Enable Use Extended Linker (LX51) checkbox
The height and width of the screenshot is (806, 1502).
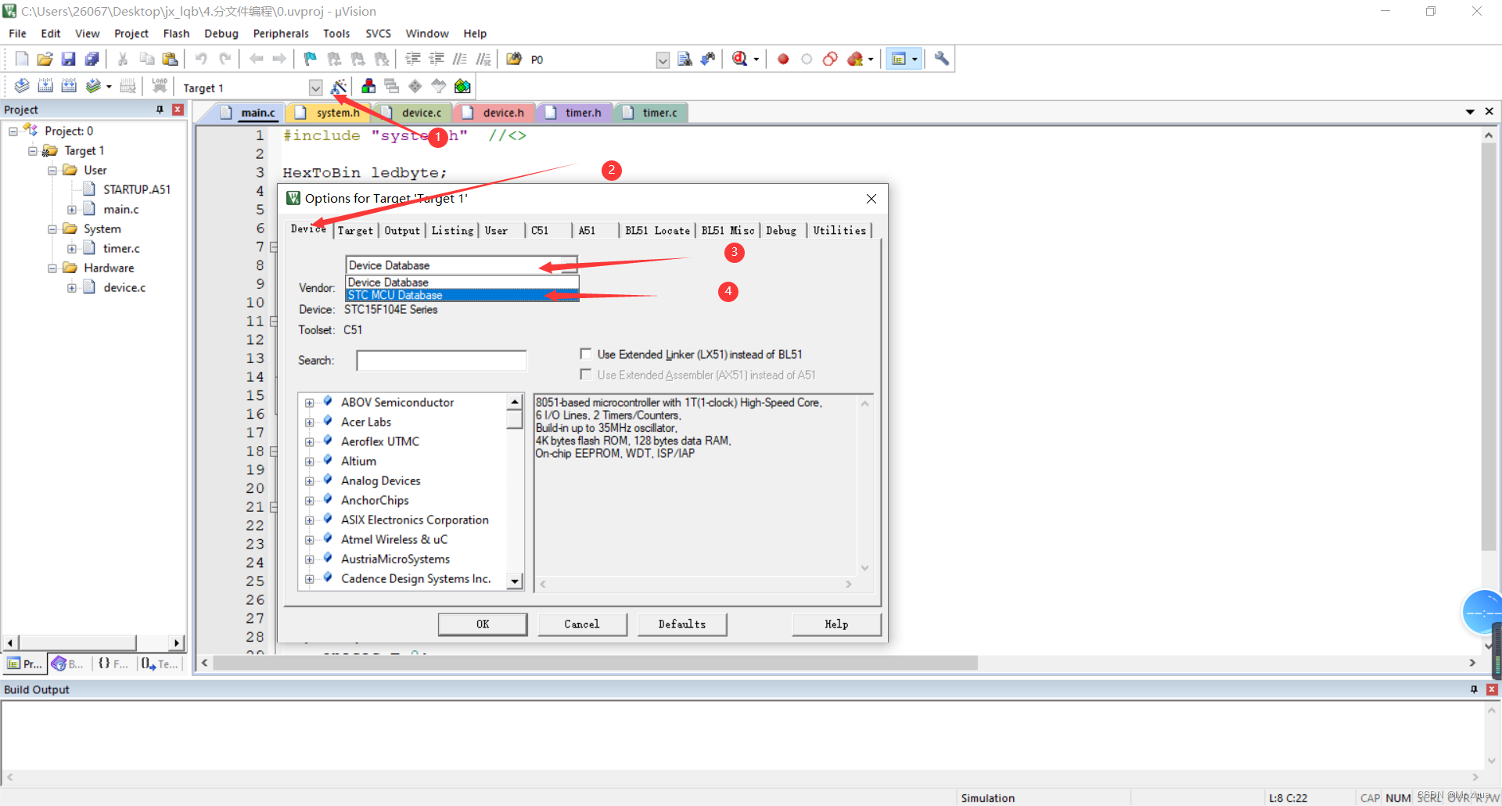tap(585, 354)
